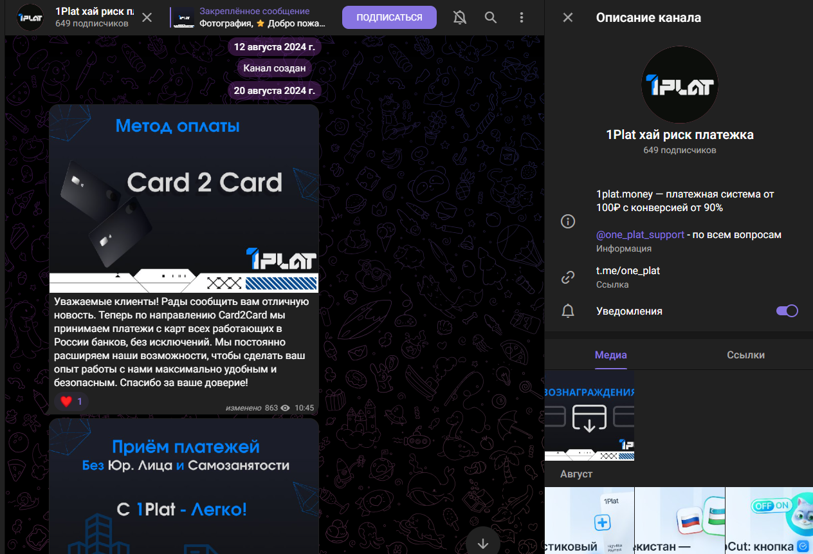813x554 pixels.
Task: Click the 1plat.money description text
Action: tap(685, 201)
